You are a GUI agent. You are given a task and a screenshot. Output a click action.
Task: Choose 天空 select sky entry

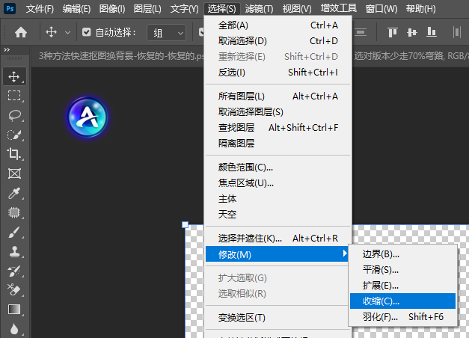pyautogui.click(x=278, y=214)
